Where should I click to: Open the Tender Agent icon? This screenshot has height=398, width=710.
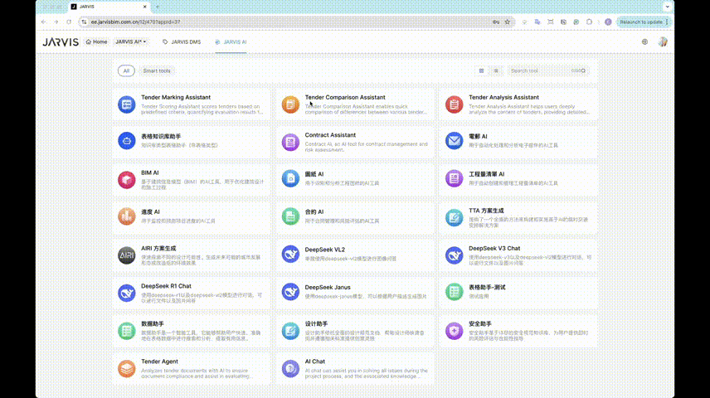pyautogui.click(x=126, y=367)
